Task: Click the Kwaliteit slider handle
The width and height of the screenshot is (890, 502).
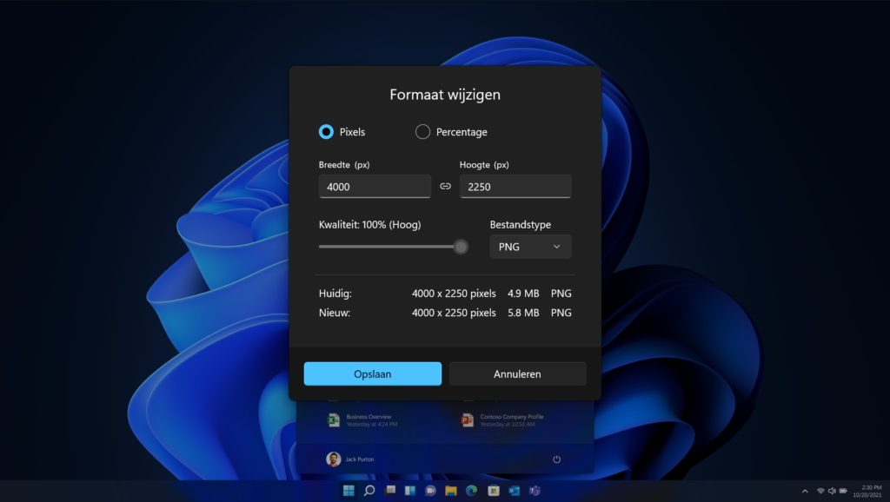Action: 461,247
